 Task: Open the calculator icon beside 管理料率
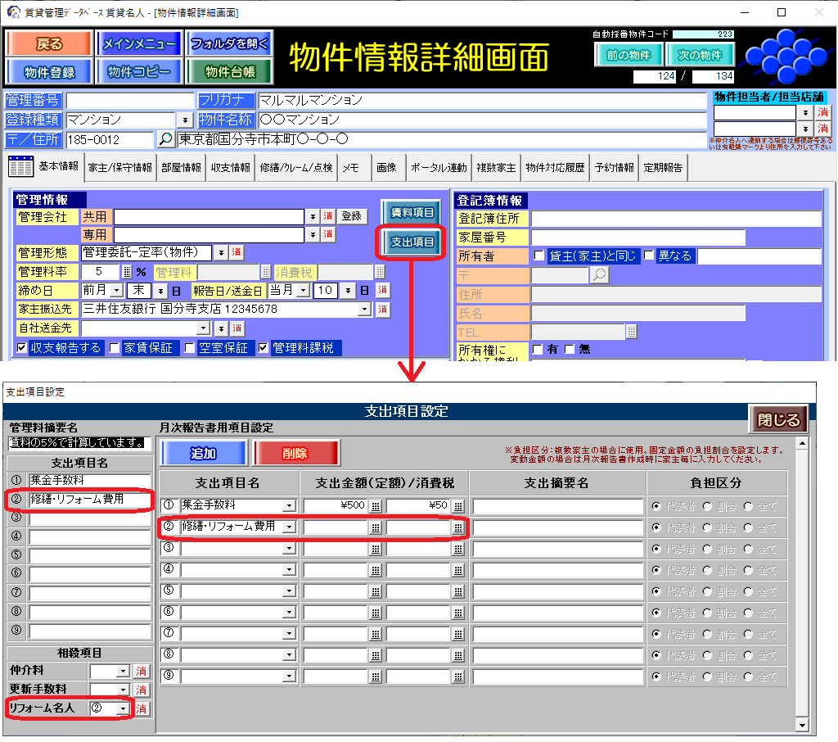[127, 272]
